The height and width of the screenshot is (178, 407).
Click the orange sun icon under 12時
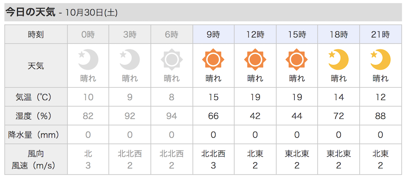point(255,60)
